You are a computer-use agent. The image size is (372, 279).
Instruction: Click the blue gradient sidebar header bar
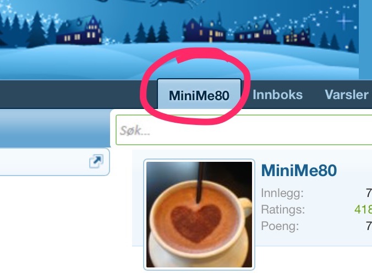[55, 128]
